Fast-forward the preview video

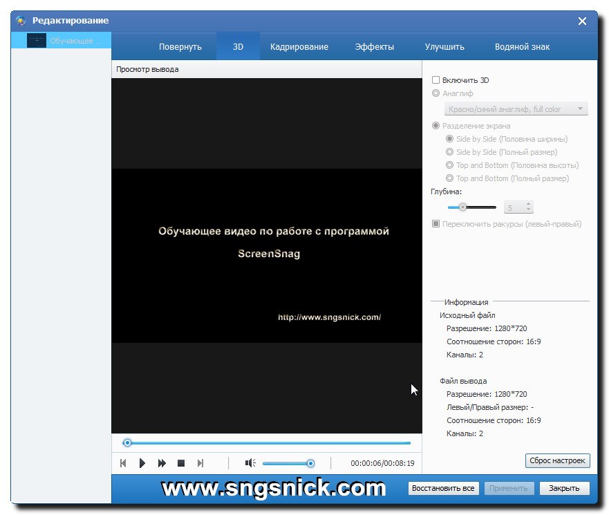tap(162, 463)
